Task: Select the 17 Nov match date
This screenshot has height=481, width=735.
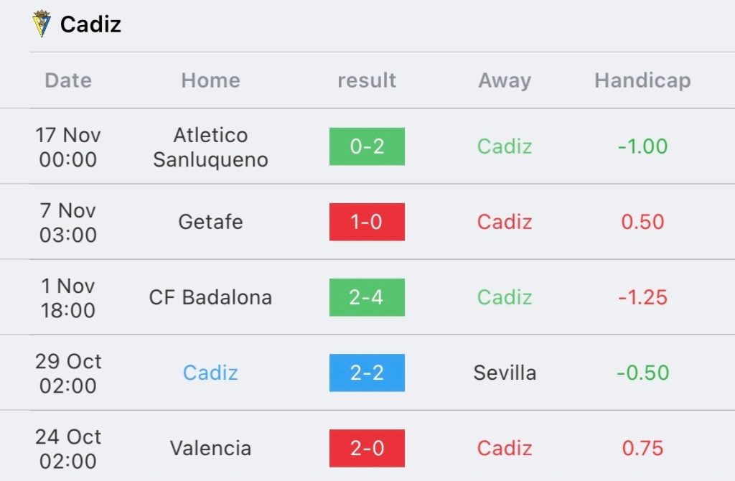Action: click(68, 147)
